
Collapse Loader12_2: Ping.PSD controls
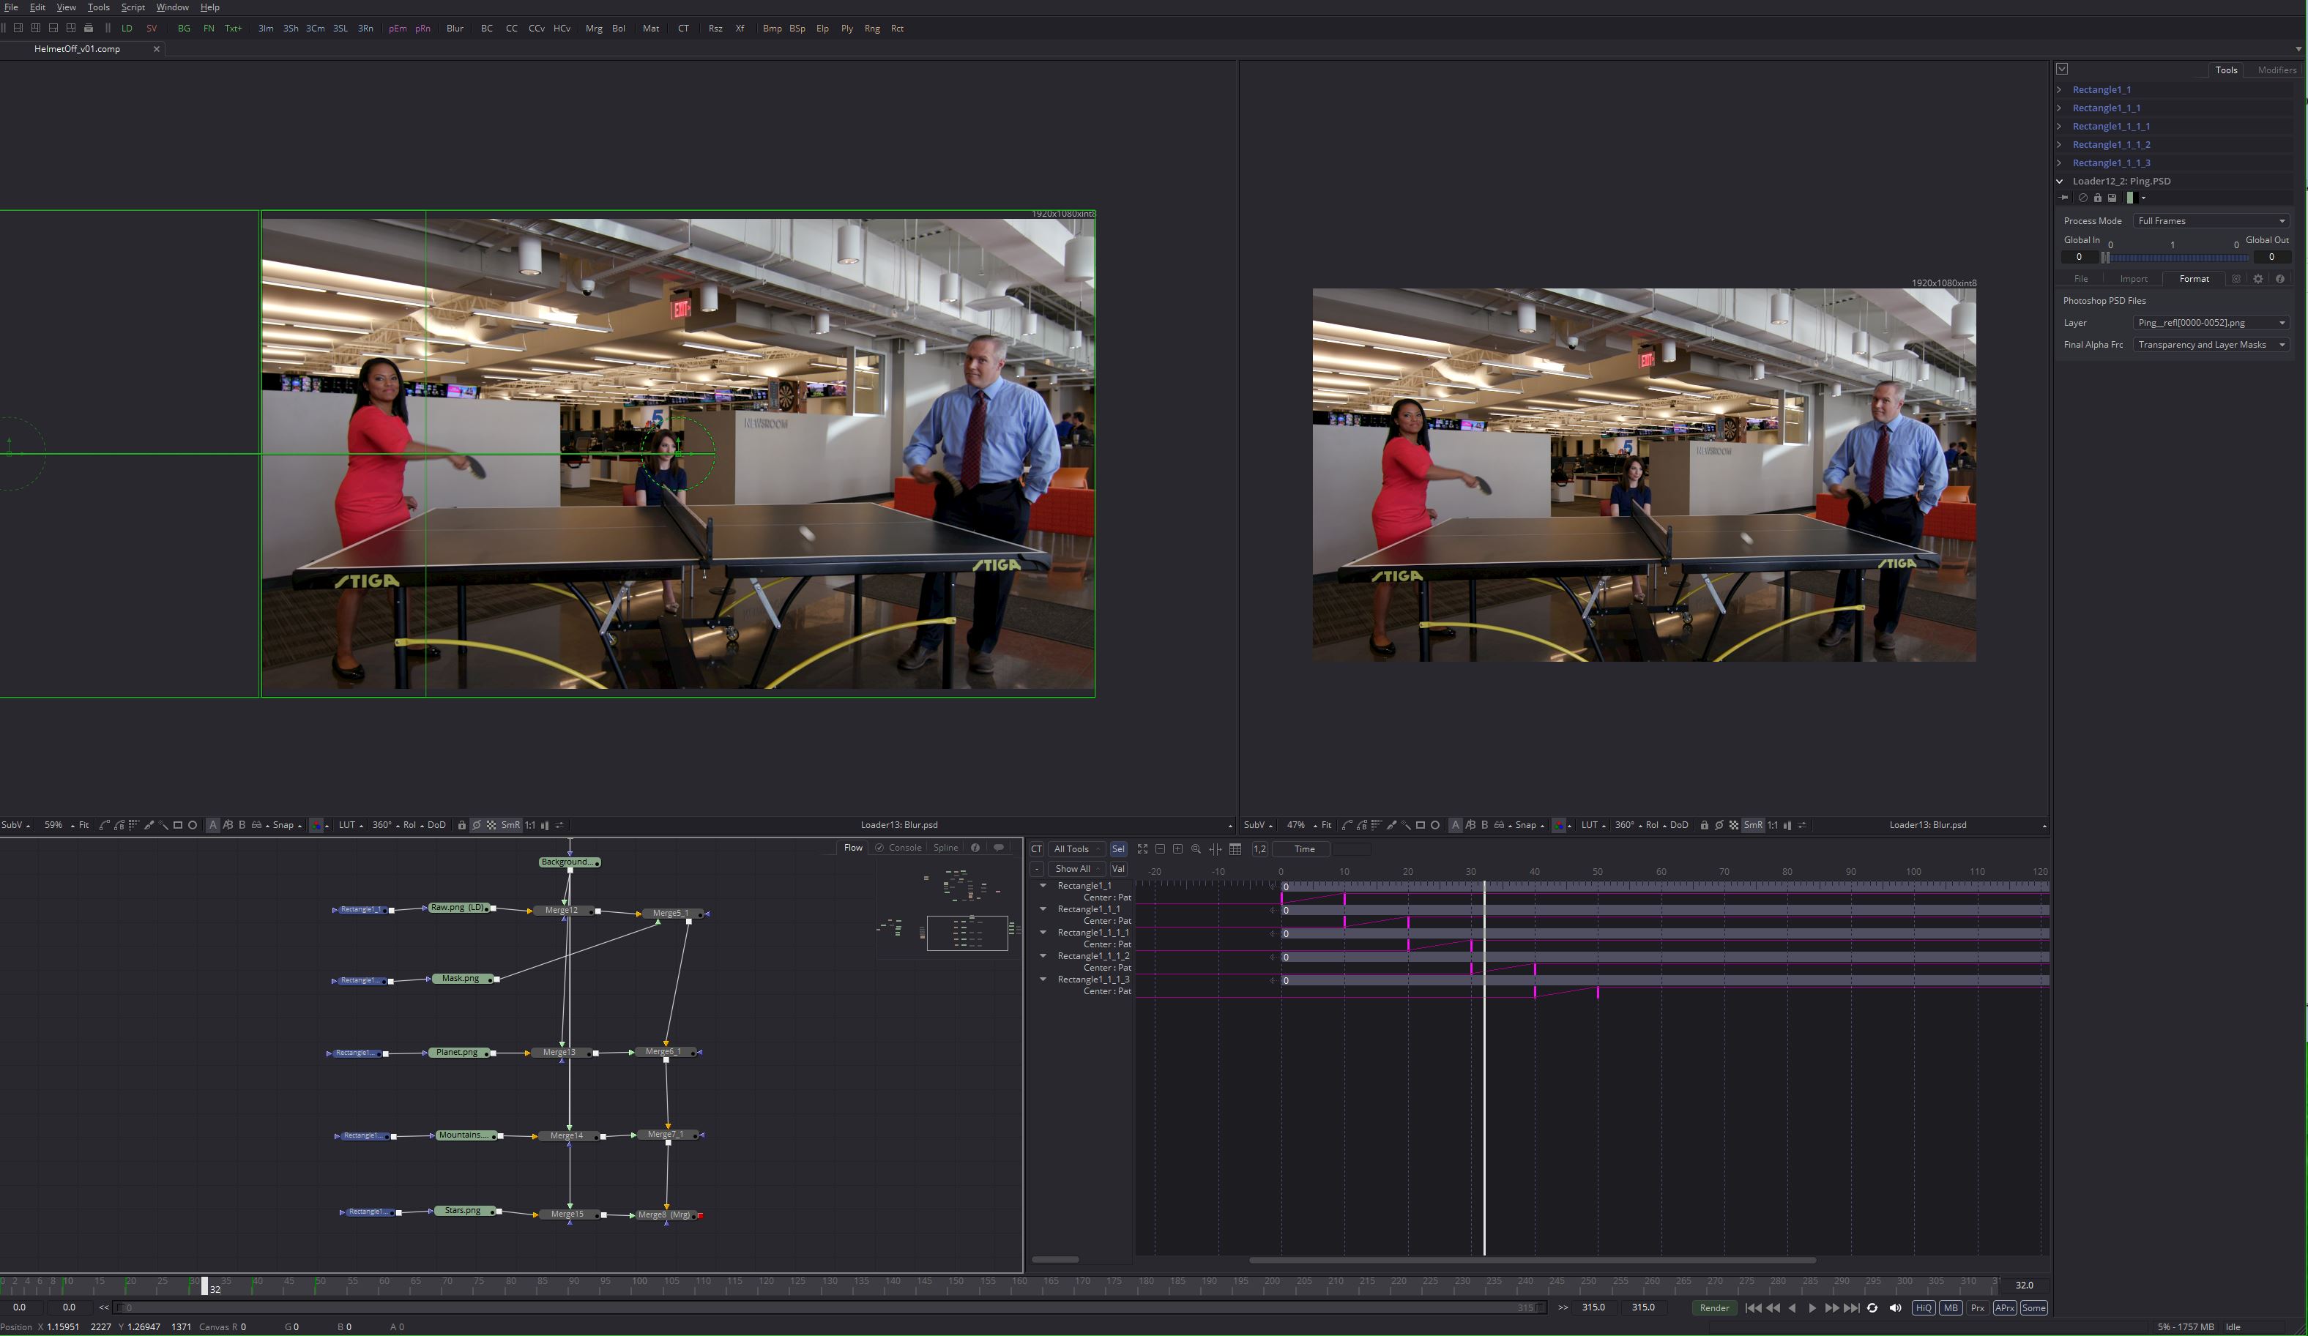point(2060,182)
